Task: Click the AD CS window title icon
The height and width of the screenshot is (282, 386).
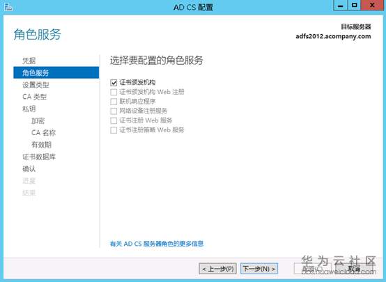Action: tap(8, 7)
